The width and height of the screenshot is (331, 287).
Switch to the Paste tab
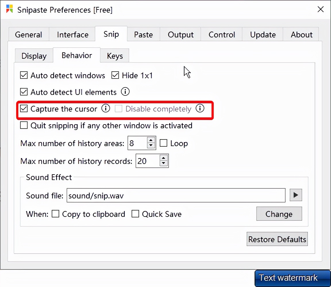(x=143, y=35)
